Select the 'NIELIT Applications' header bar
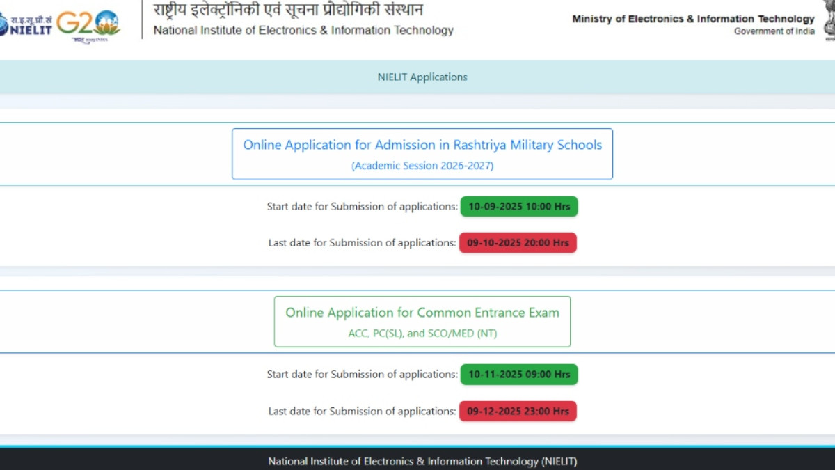This screenshot has height=470, width=835. click(422, 77)
